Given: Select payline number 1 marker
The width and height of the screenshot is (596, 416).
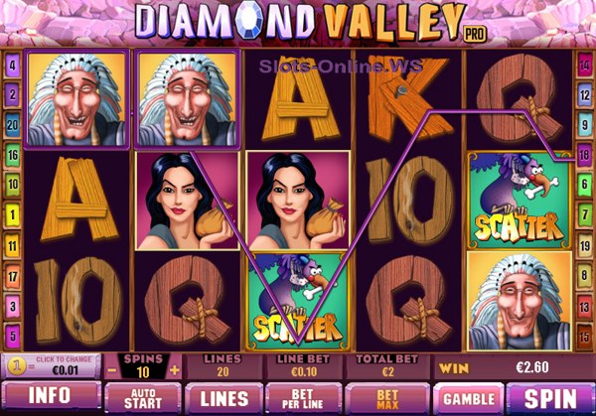Looking at the screenshot, I should click(12, 214).
